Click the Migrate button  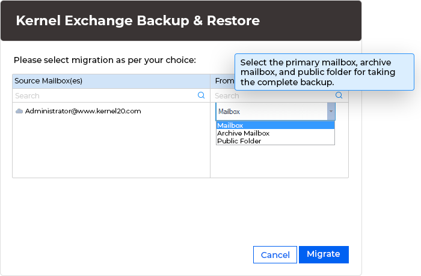(x=324, y=254)
